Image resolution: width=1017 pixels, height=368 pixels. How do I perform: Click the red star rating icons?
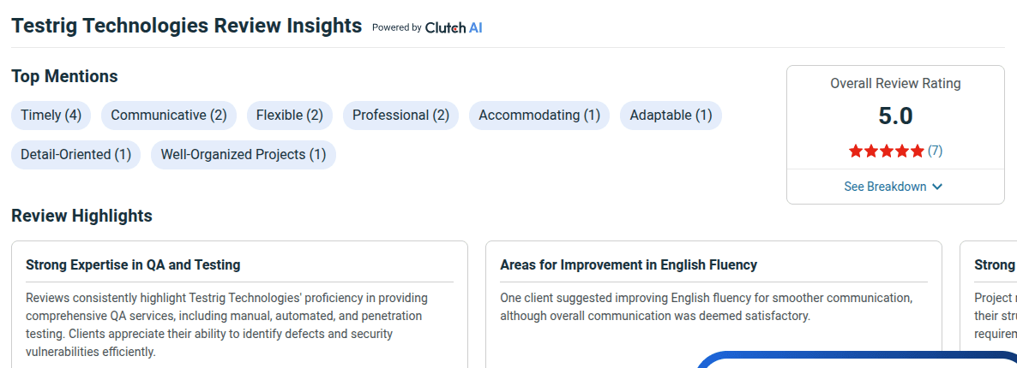click(x=886, y=151)
